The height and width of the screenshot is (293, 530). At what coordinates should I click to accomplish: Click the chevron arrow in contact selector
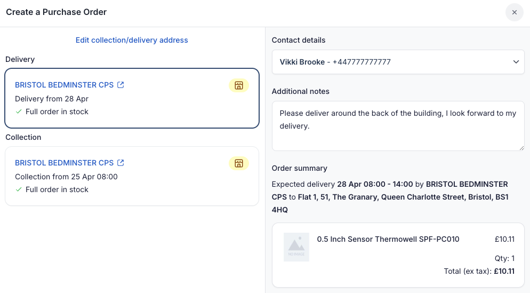coord(516,62)
